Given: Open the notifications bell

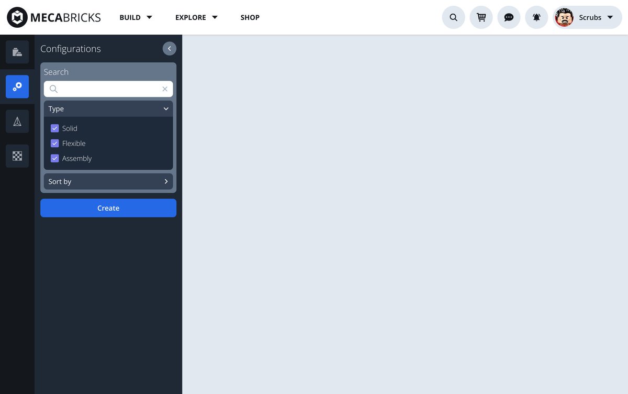Looking at the screenshot, I should coord(536,17).
